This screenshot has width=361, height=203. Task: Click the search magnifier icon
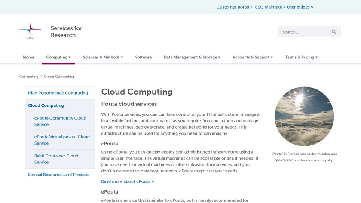334,32
